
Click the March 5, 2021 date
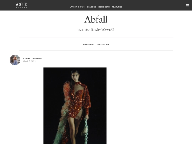coord(29,61)
